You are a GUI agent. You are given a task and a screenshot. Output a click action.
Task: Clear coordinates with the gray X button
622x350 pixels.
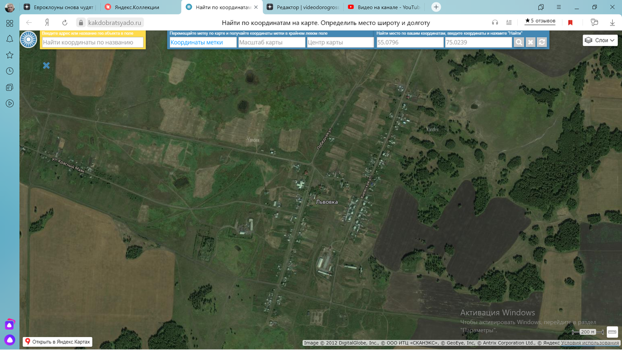530,43
